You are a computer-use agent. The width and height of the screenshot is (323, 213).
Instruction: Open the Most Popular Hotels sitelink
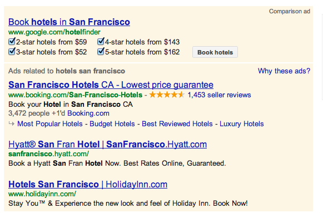[50, 124]
